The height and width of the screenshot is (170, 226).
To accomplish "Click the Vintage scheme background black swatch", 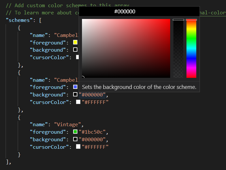I will tap(75, 139).
